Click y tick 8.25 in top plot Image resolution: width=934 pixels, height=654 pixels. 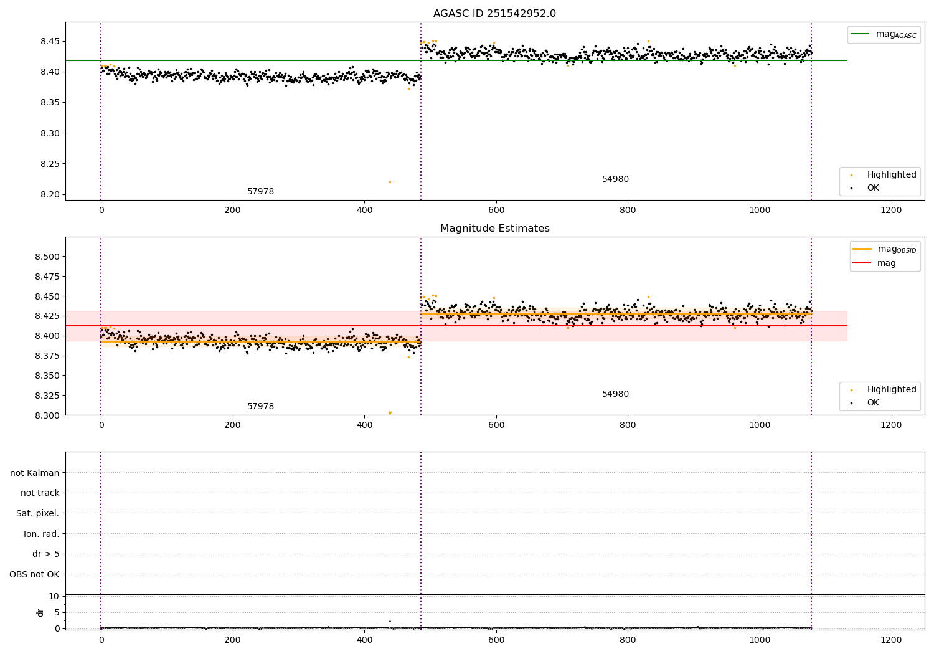tap(49, 164)
